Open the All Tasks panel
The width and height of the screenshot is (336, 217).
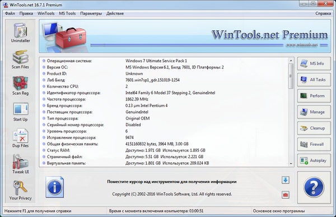pos(314,80)
